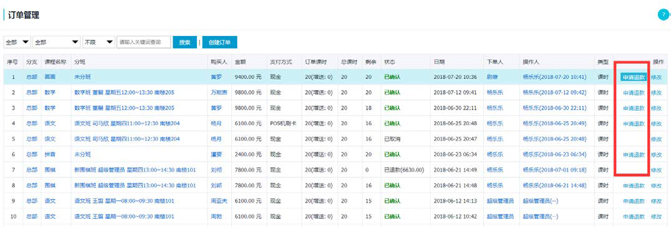
Task: Click 申请退款 in row 10 (周勃)
Action: click(x=634, y=216)
